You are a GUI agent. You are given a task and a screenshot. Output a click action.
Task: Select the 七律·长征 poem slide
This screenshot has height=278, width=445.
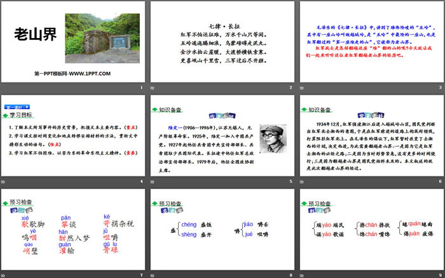tap(222, 46)
